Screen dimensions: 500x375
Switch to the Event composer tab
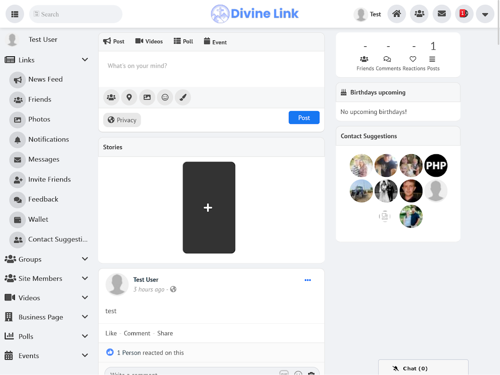[215, 42]
